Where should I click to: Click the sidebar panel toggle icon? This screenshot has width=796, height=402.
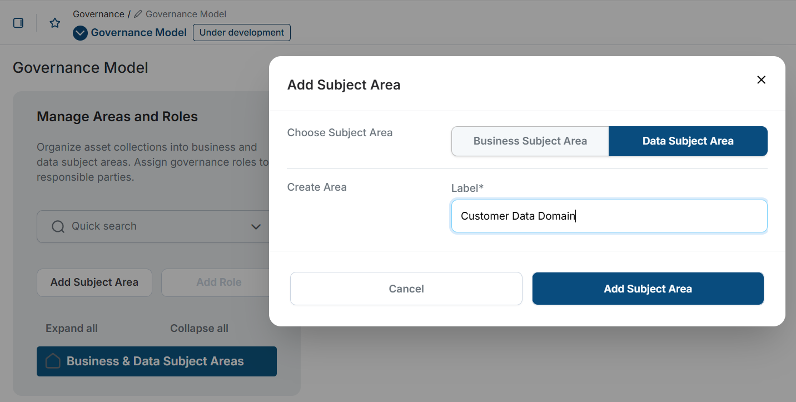pyautogui.click(x=18, y=23)
